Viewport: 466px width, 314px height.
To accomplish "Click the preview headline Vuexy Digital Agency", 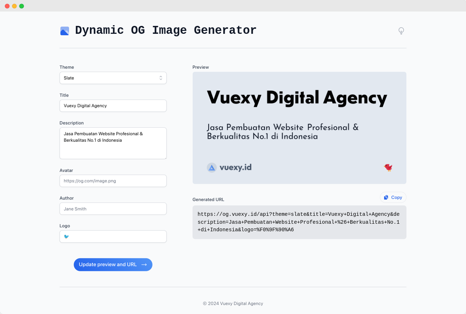I will [297, 98].
